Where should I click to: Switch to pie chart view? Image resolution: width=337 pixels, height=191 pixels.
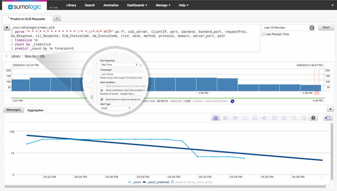tap(264, 118)
